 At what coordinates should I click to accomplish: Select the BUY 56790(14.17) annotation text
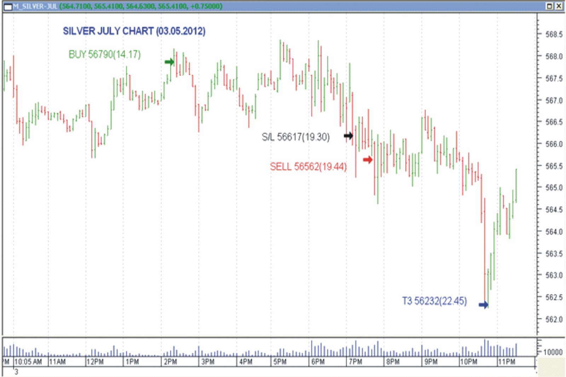[x=104, y=54]
